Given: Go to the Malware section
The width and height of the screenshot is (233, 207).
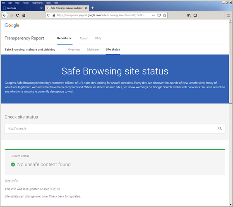Looking at the screenshot, I should [93, 50].
